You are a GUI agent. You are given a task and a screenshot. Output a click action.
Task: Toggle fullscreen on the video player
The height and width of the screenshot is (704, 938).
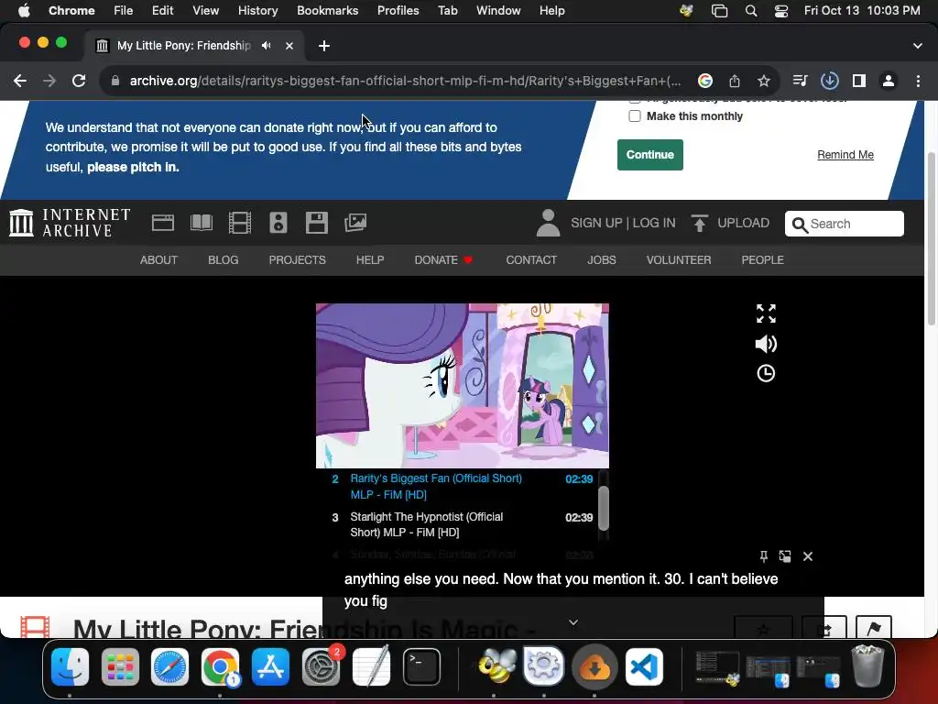click(x=766, y=313)
